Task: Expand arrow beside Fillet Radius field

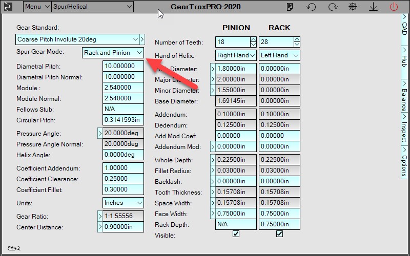Action: coord(213,170)
